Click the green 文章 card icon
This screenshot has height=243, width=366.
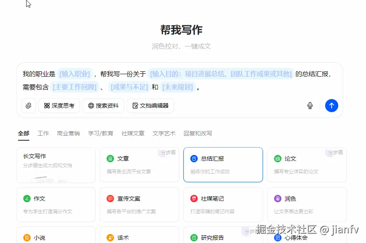point(110,159)
